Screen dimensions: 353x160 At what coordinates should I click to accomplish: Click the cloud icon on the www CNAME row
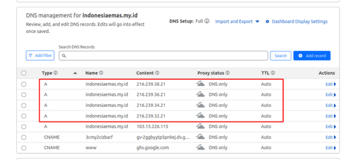[x=200, y=148]
